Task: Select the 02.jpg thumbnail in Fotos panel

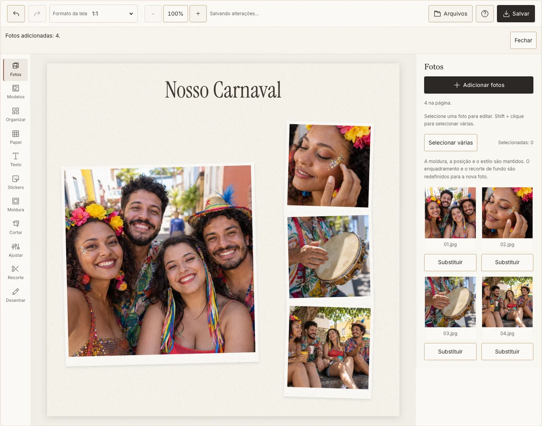Action: tap(507, 213)
